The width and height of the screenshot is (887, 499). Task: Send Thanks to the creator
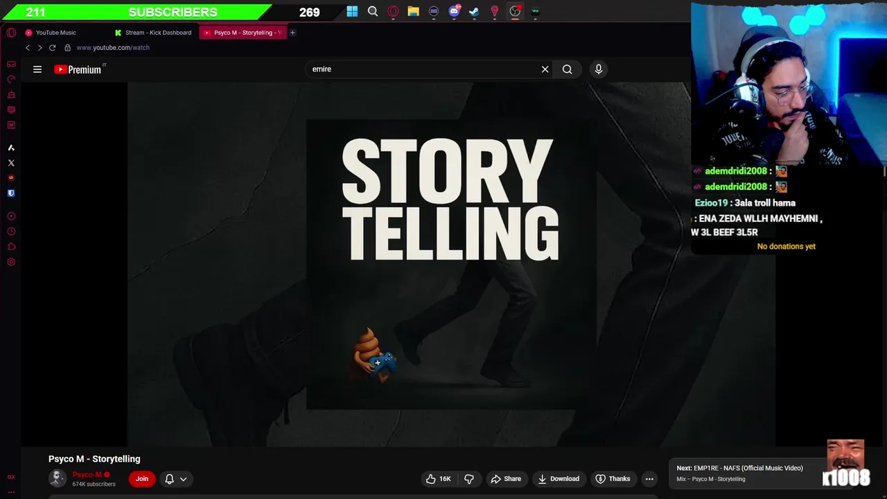click(x=613, y=479)
